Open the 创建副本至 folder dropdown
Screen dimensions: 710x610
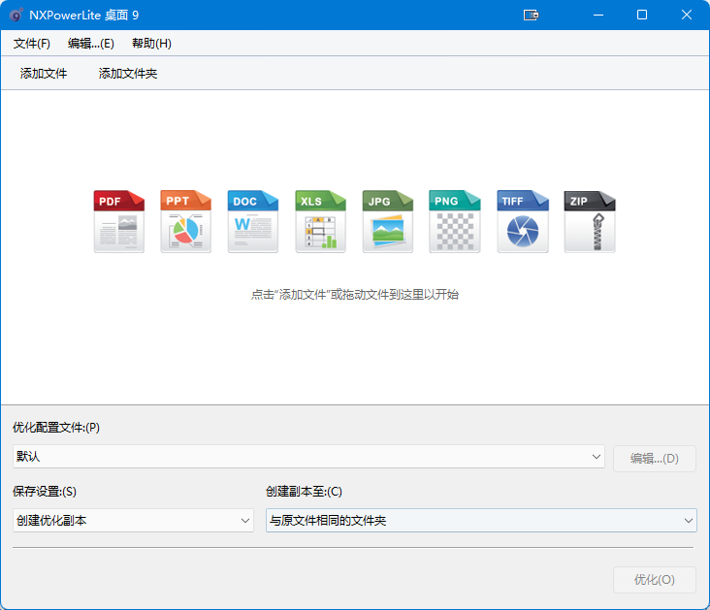[x=481, y=521]
